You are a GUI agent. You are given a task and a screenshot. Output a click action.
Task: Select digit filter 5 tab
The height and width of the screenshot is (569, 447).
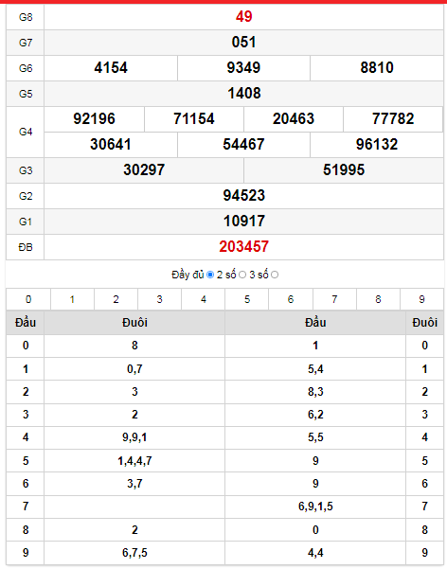247,299
